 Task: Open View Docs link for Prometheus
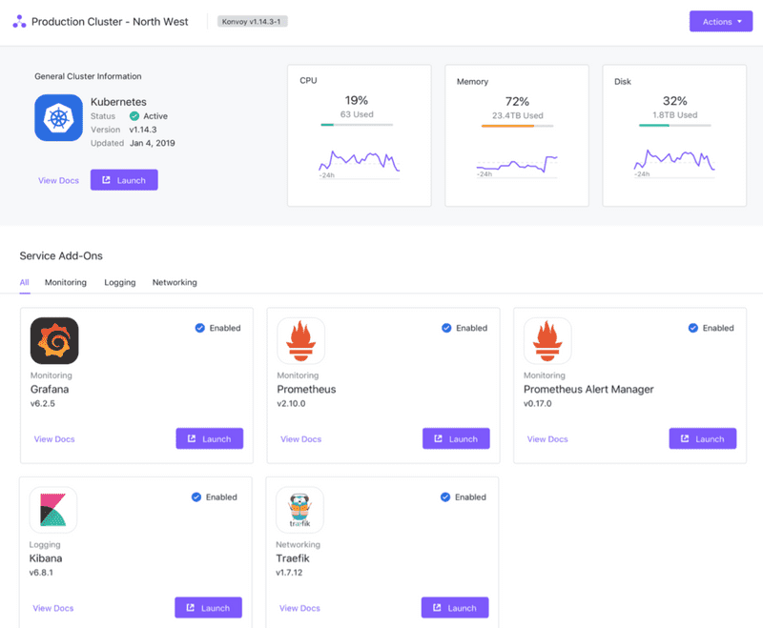[300, 439]
